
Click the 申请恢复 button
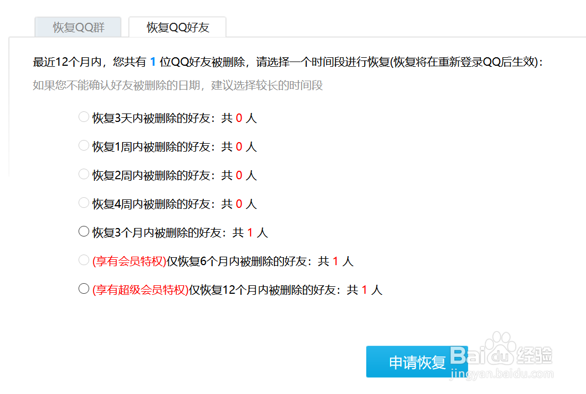click(x=417, y=362)
